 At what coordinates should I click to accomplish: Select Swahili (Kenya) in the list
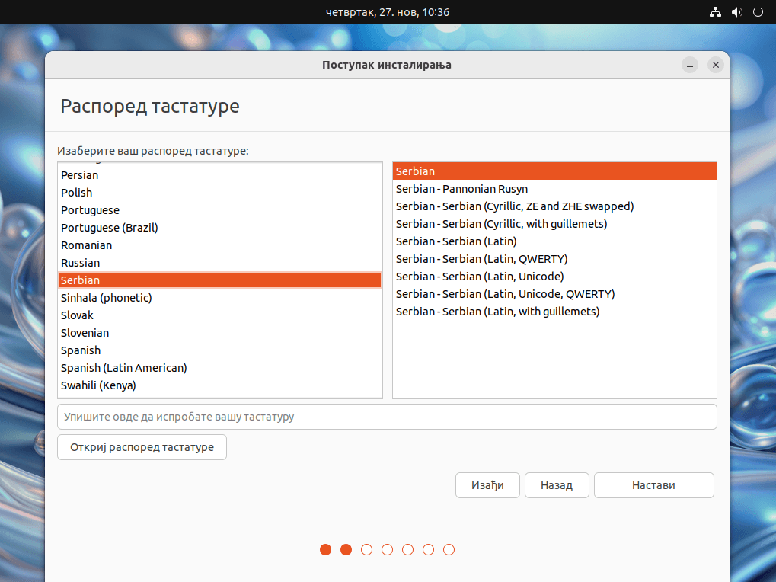coord(220,385)
